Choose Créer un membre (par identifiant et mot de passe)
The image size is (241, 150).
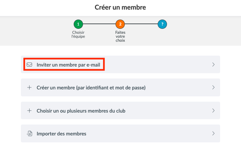point(121,87)
